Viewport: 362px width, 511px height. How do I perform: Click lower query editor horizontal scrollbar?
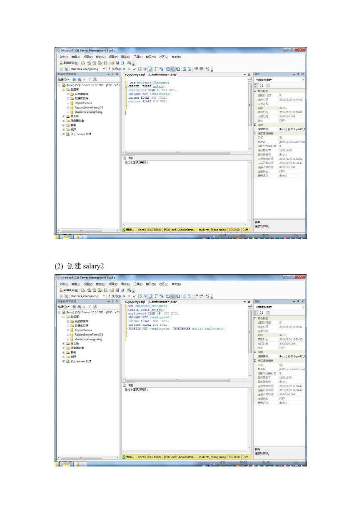pyautogui.click(x=185, y=380)
